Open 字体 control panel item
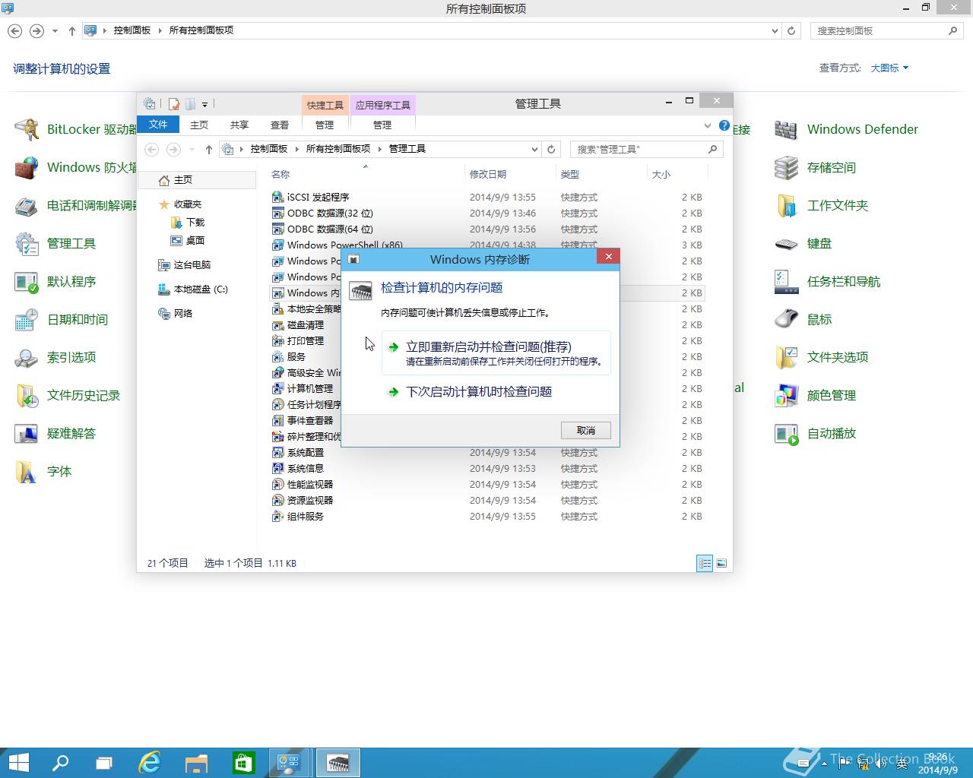This screenshot has height=778, width=973. (43, 471)
